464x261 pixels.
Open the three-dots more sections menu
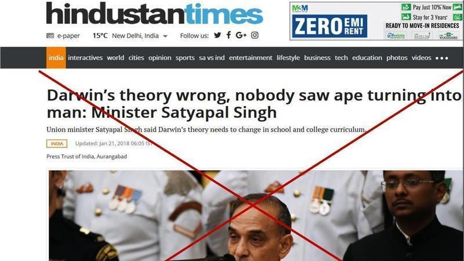[442, 58]
